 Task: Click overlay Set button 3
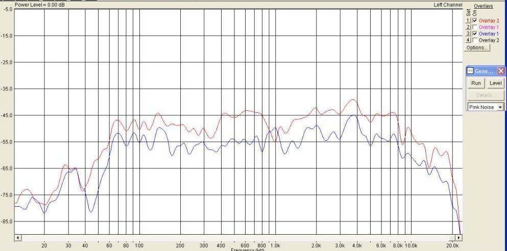pos(468,34)
